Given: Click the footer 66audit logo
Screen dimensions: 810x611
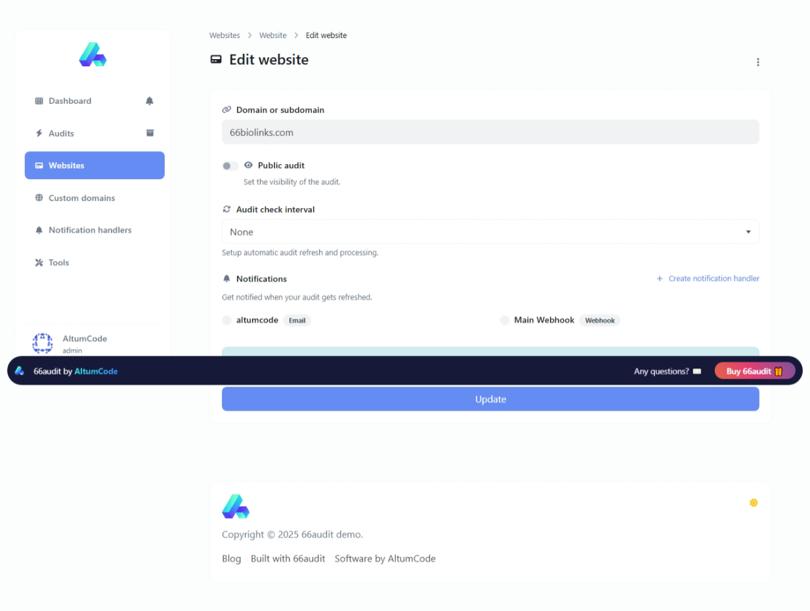Looking at the screenshot, I should (x=236, y=507).
